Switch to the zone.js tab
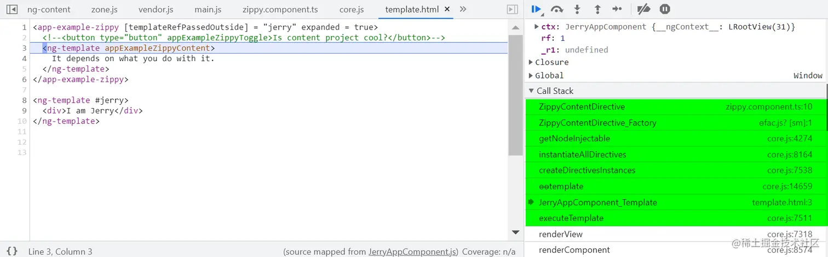This screenshot has height=257, width=828. coord(104,9)
